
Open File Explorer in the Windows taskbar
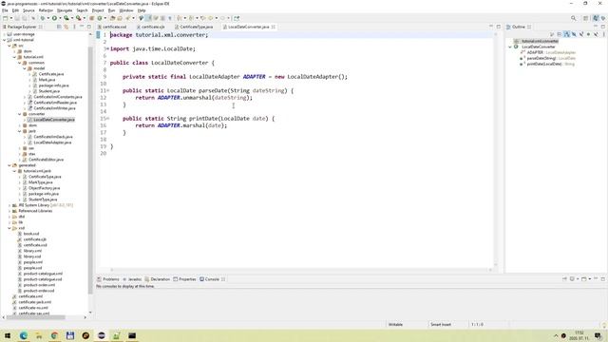[x=39, y=335]
